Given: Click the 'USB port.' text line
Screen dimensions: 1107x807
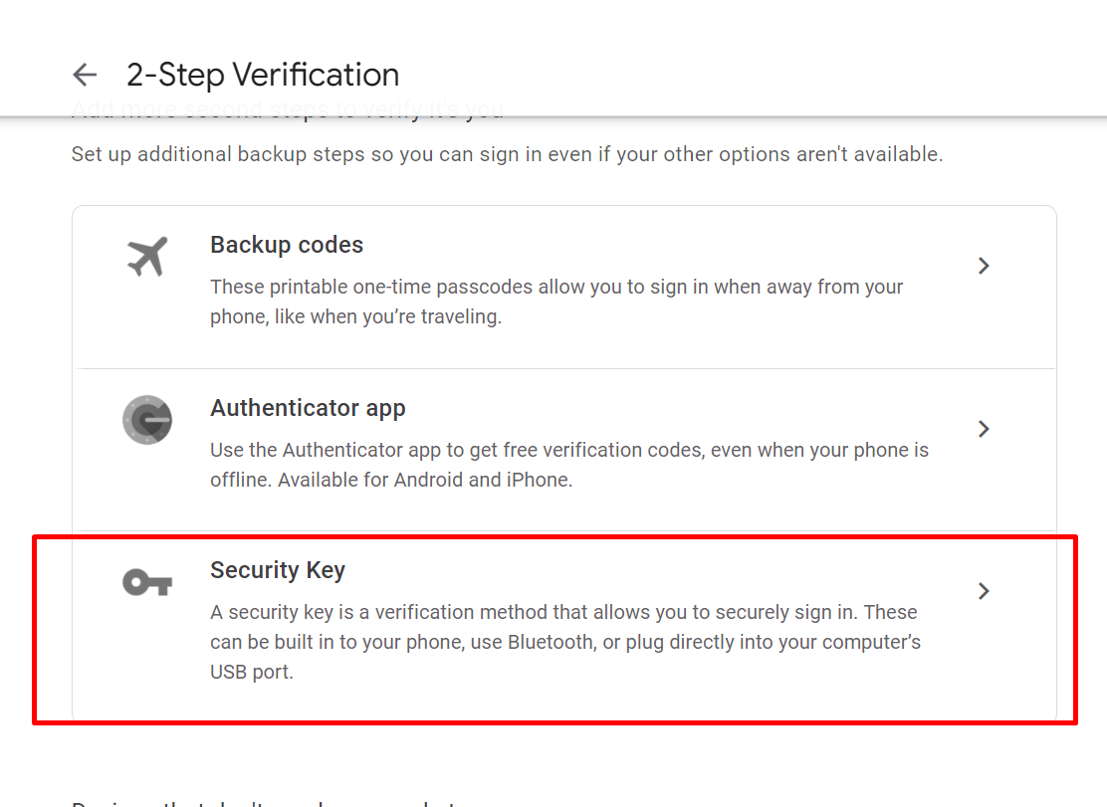Looking at the screenshot, I should tap(251, 672).
